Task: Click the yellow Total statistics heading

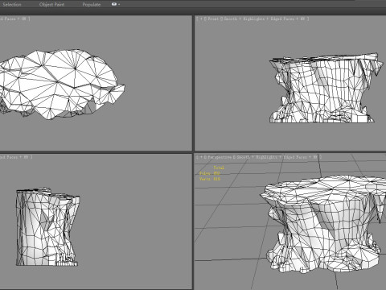Action: (x=219, y=168)
